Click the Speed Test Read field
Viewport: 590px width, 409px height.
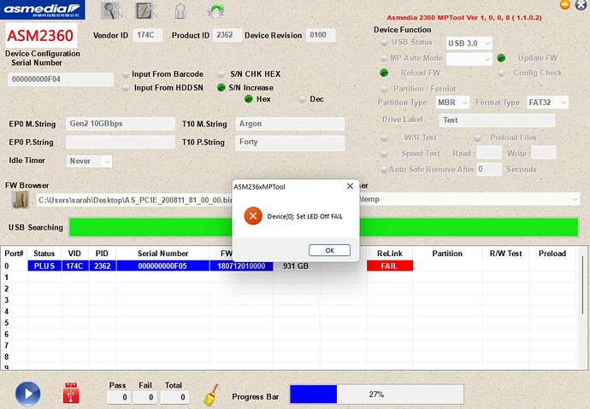[x=489, y=153]
